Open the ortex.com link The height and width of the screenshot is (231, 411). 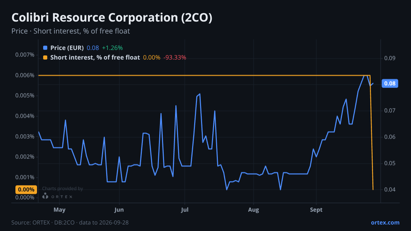[x=385, y=222]
